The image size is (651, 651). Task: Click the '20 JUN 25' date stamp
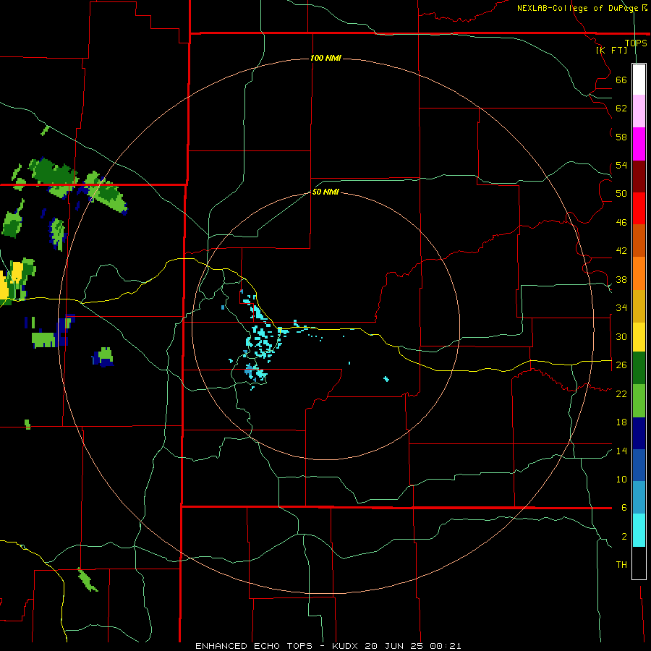pyautogui.click(x=395, y=646)
